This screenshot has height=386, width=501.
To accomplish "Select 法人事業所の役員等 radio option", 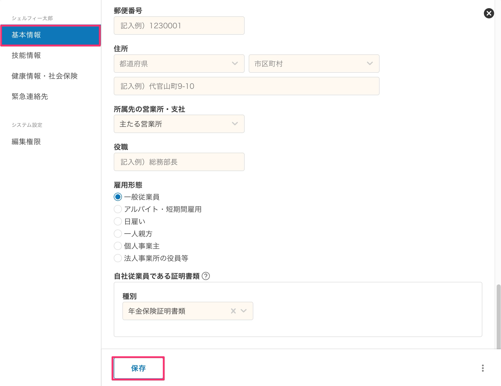I will pyautogui.click(x=118, y=258).
